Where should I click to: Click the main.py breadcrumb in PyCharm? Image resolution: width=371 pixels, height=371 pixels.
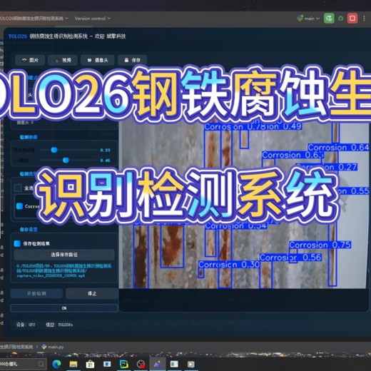pos(53,347)
